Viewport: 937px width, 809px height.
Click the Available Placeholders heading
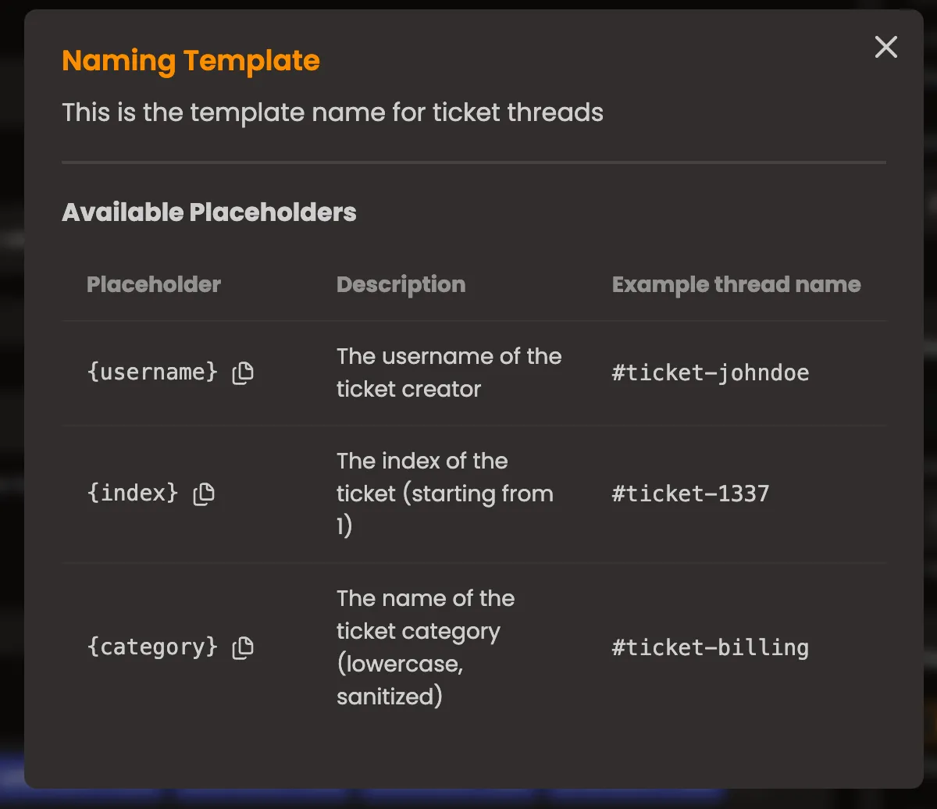pos(209,212)
